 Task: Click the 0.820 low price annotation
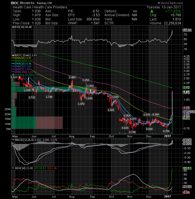tap(125, 128)
